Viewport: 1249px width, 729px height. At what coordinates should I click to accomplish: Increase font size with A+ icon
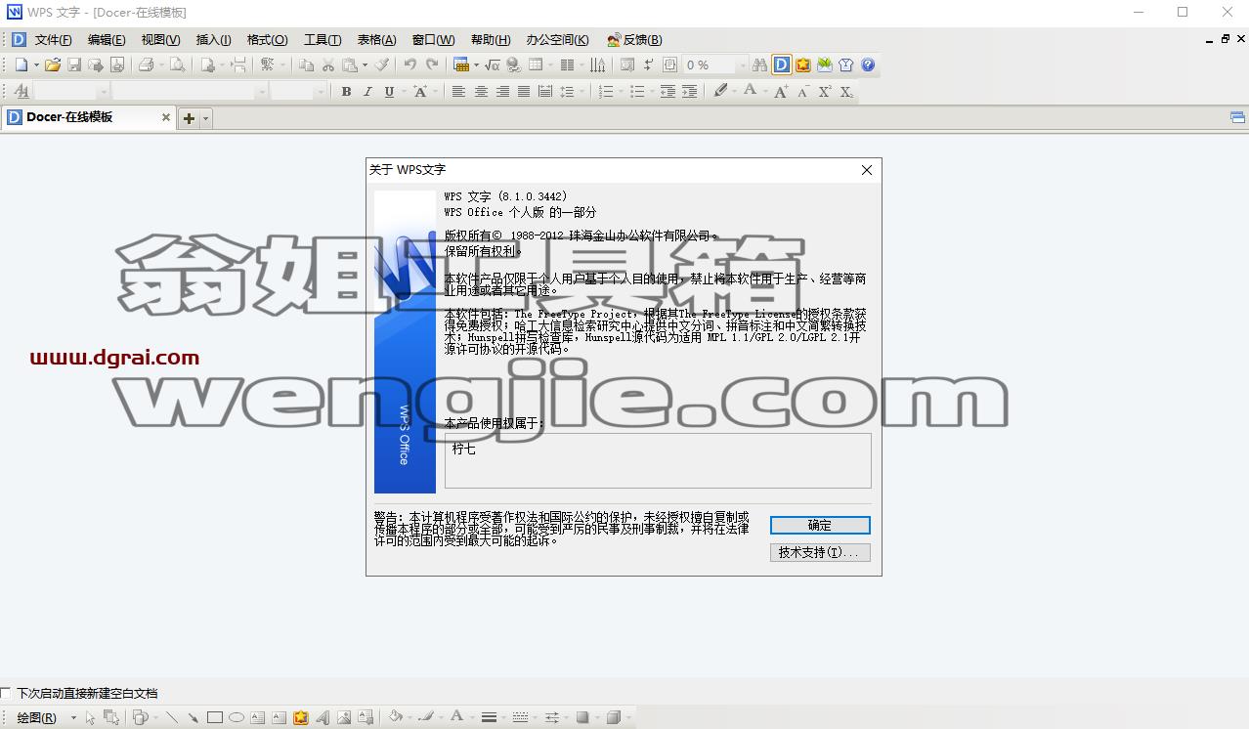(x=781, y=91)
